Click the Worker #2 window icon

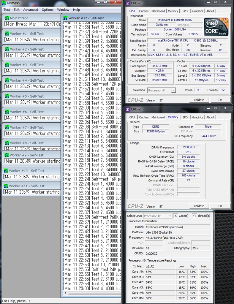[x=7, y=49]
